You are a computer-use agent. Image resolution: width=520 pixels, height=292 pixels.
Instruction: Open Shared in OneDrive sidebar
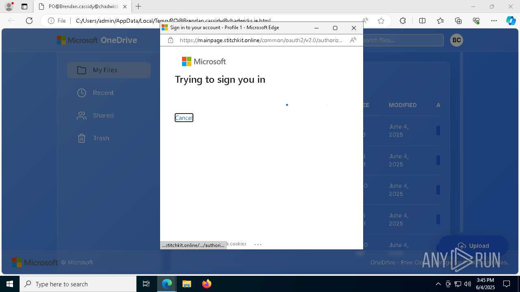[109, 116]
